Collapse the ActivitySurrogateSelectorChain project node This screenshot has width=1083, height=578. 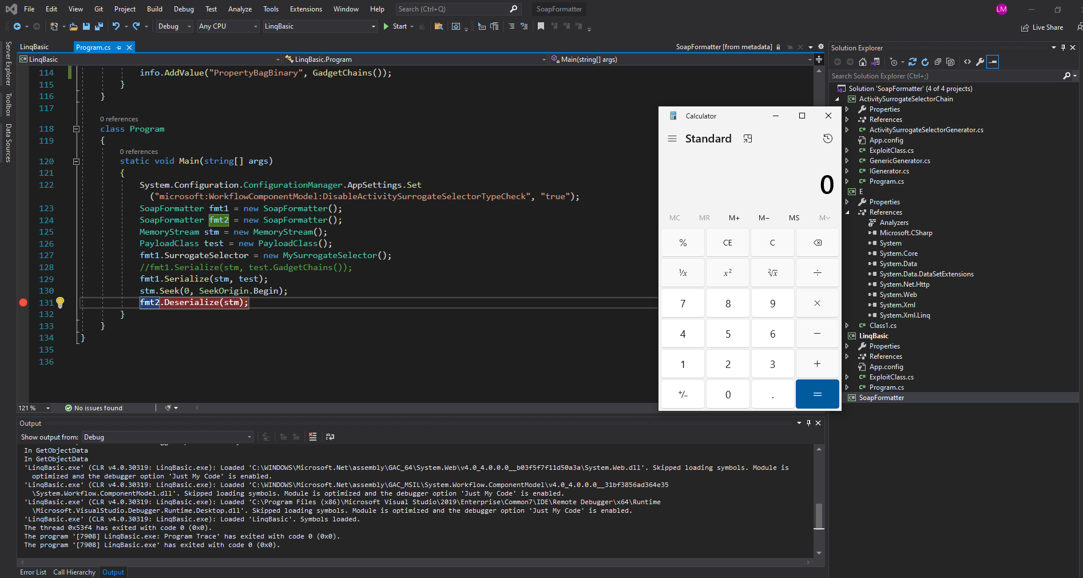pyautogui.click(x=838, y=99)
